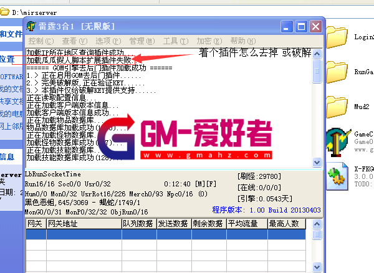
Task: Click the 雷霆3合1 title bar app icon
Action: [31, 26]
